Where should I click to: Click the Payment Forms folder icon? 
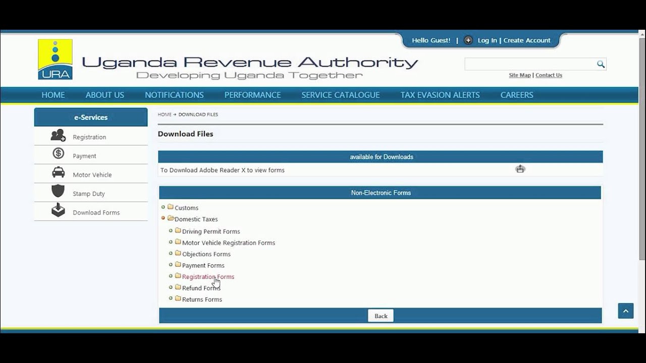(x=178, y=265)
